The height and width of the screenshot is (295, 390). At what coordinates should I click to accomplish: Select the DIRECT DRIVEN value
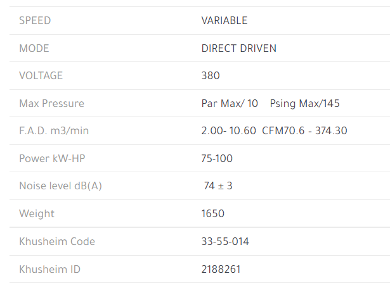pos(239,49)
